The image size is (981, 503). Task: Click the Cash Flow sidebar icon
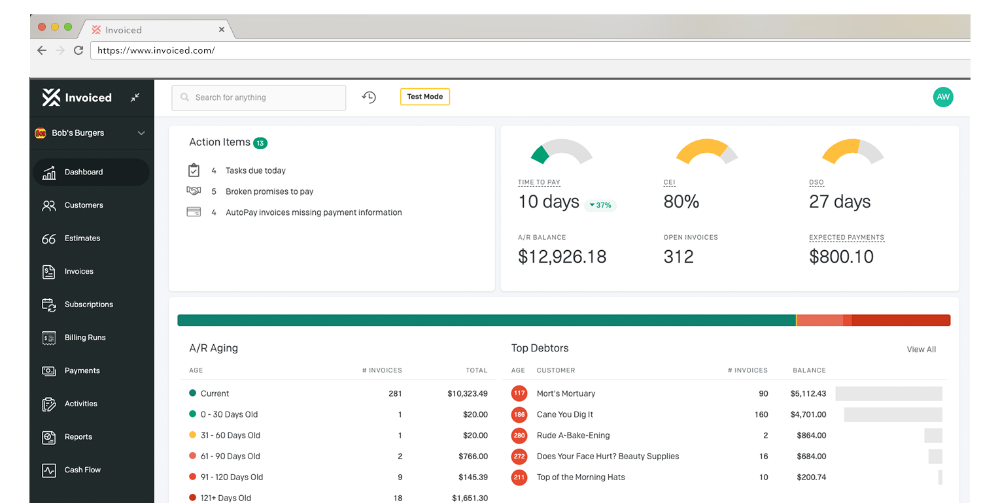pyautogui.click(x=49, y=470)
